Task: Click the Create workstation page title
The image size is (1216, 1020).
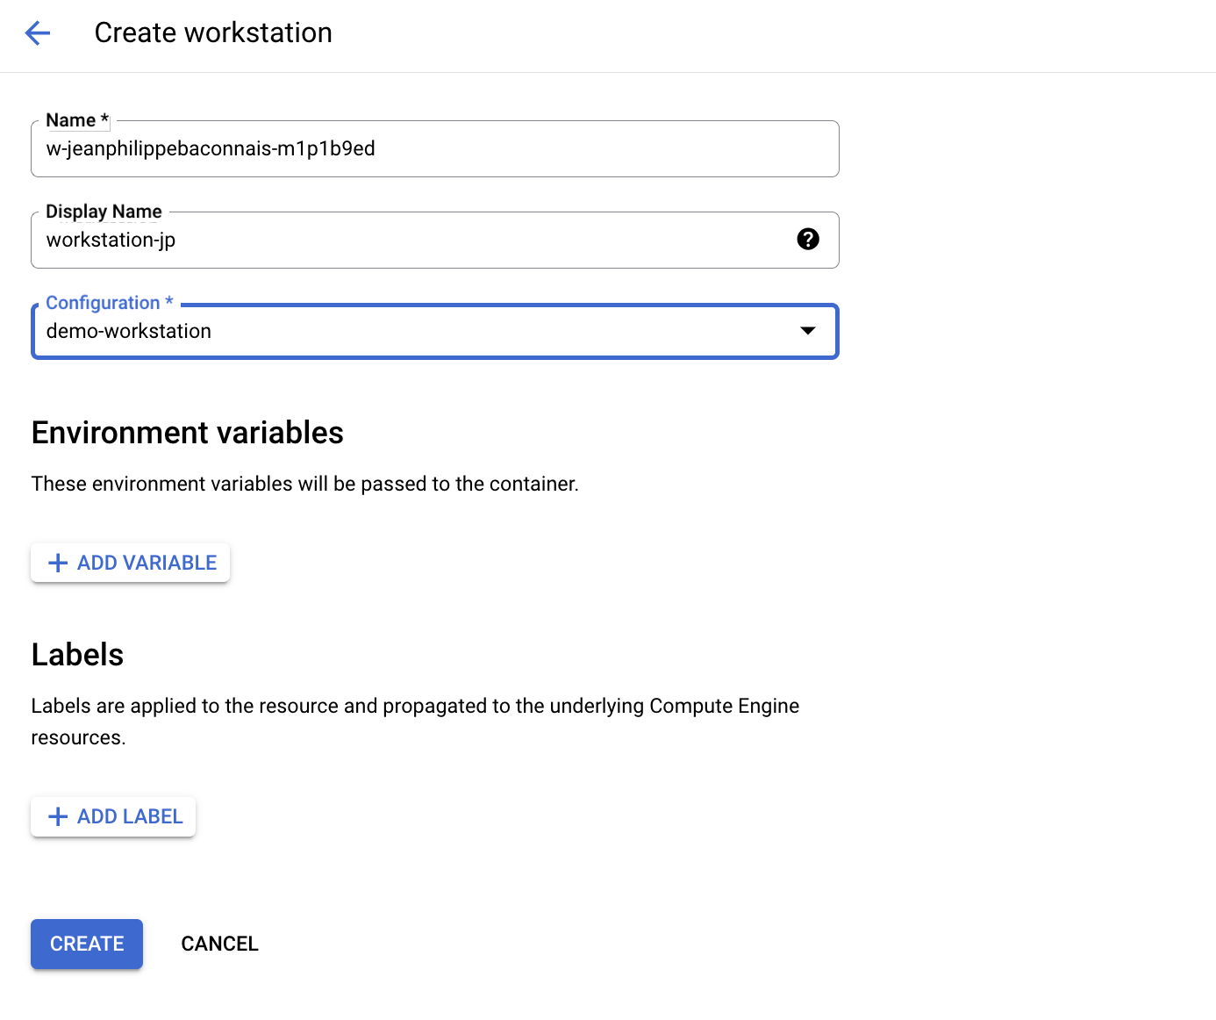Action: (x=213, y=32)
